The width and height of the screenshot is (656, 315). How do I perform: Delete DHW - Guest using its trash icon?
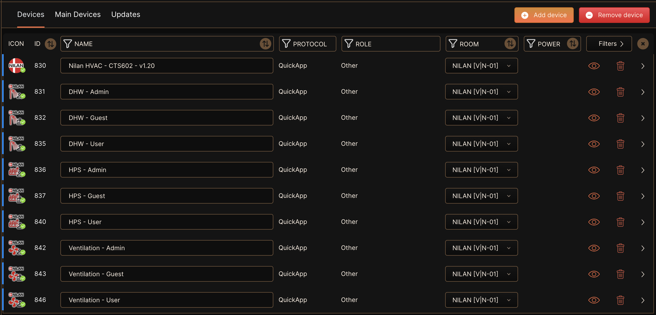pyautogui.click(x=620, y=118)
